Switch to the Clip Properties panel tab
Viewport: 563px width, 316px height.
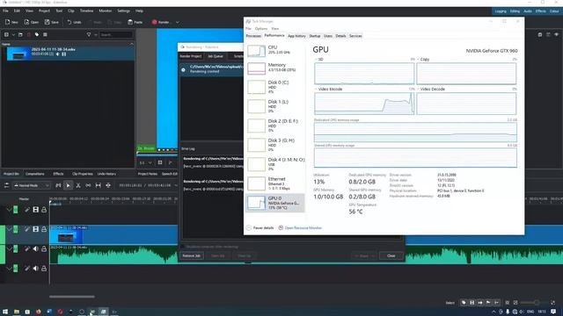click(82, 174)
